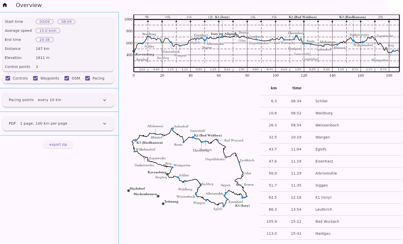Expand the Pacing points chevron

click(105, 100)
